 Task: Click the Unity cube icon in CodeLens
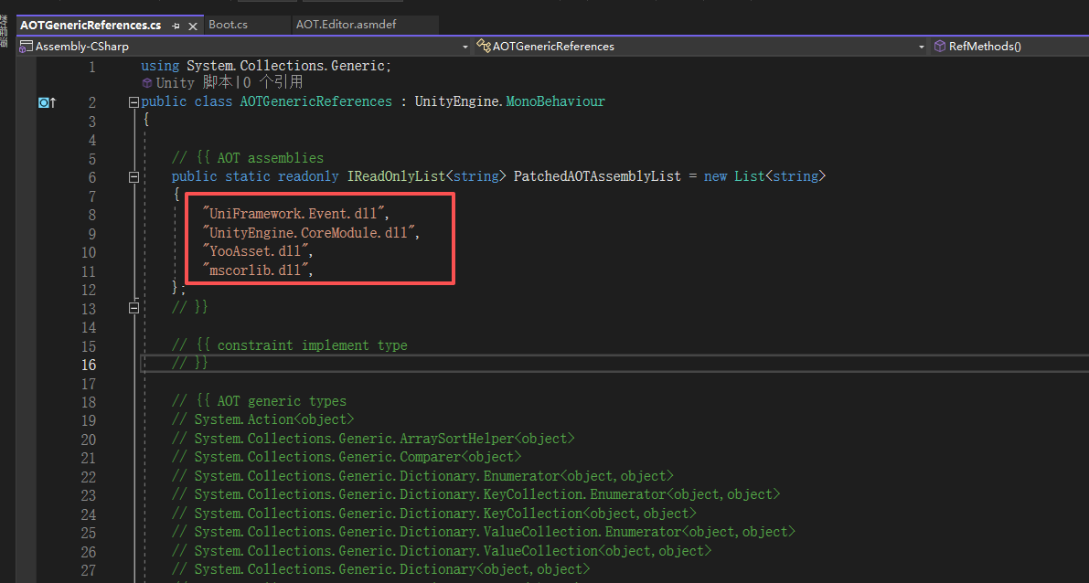coord(147,82)
